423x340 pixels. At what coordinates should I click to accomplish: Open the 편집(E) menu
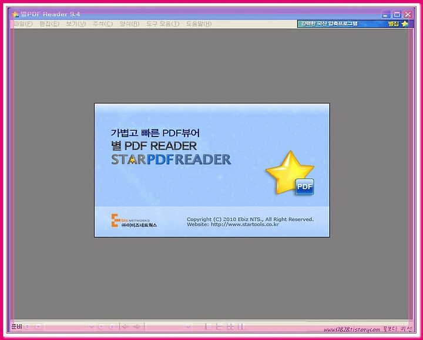point(49,24)
